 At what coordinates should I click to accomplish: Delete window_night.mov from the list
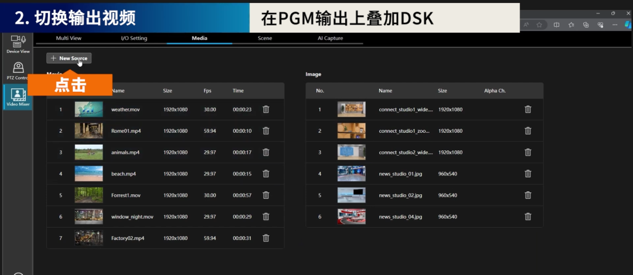tap(266, 216)
